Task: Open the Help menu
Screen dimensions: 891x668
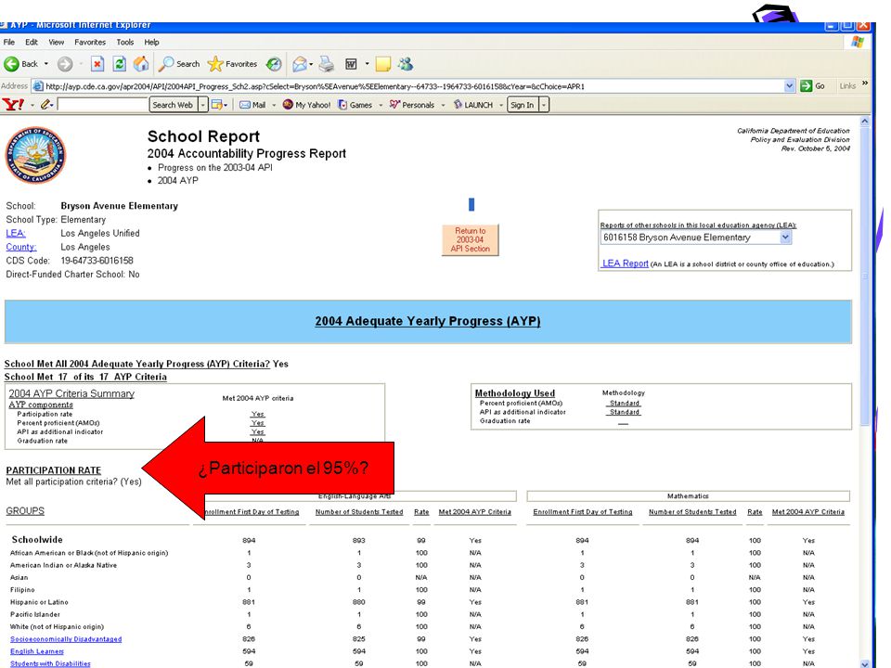Action: click(x=151, y=42)
